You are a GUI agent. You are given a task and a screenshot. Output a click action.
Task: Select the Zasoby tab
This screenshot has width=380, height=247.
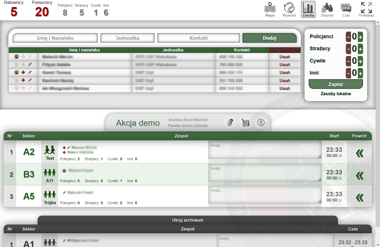[308, 10]
